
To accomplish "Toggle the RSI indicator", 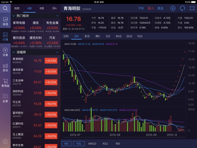I will [118, 144].
